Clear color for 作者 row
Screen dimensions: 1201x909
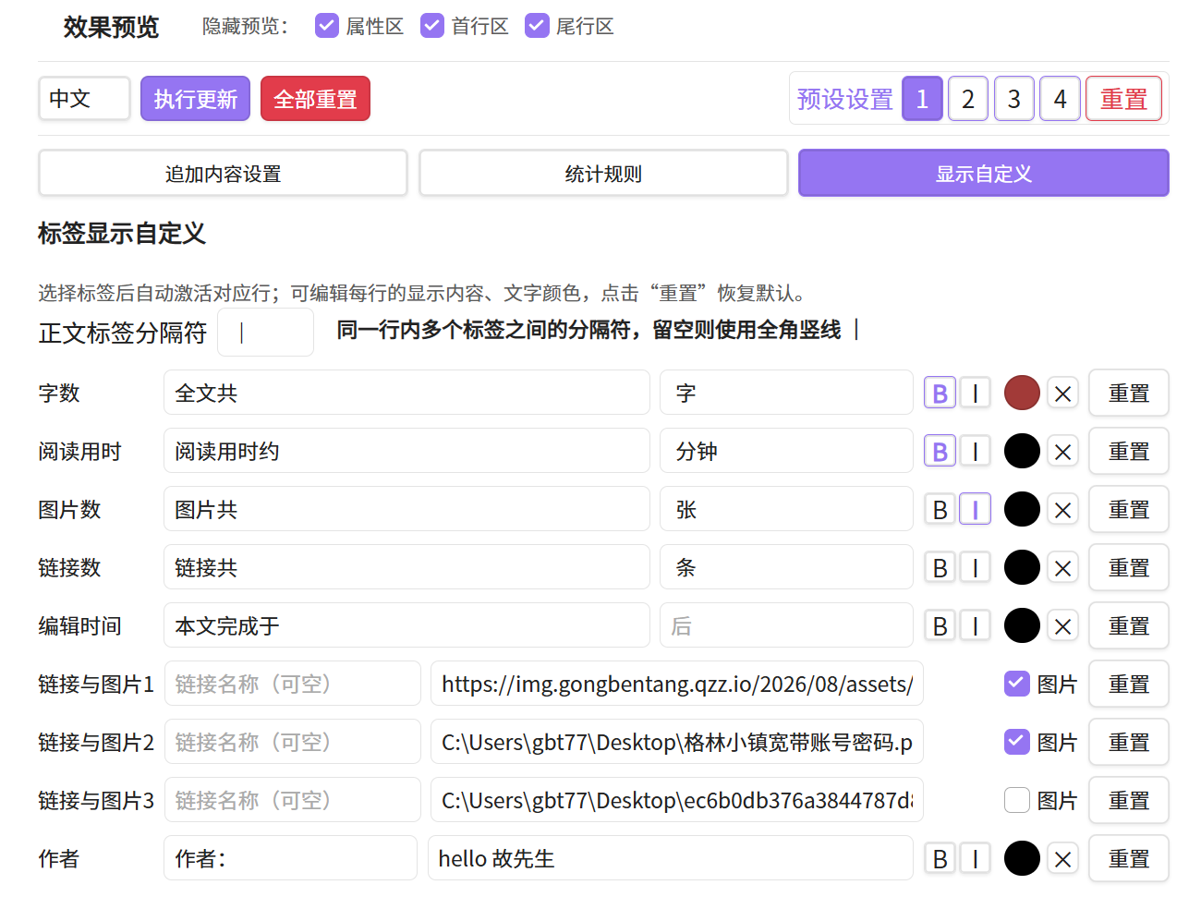[1063, 859]
